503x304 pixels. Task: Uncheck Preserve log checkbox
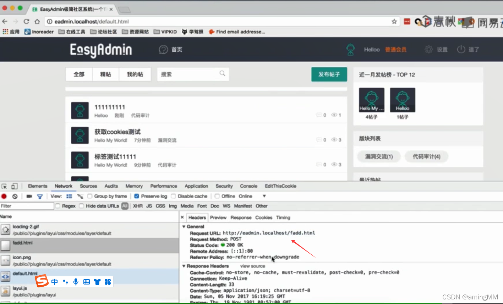[137, 196]
